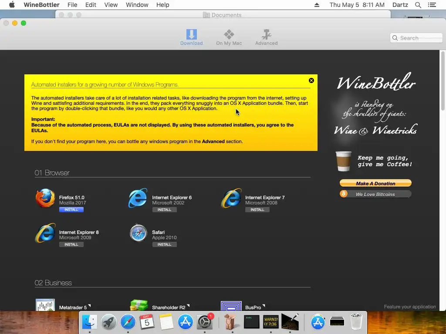
Task: Click the Firefox 51.0 icon
Action: (x=45, y=198)
